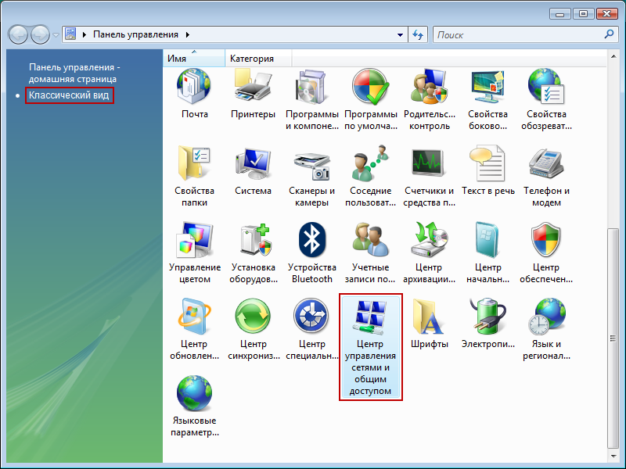
Task: Expand arrow before Панель управления breadcrumb
Action: coord(85,34)
